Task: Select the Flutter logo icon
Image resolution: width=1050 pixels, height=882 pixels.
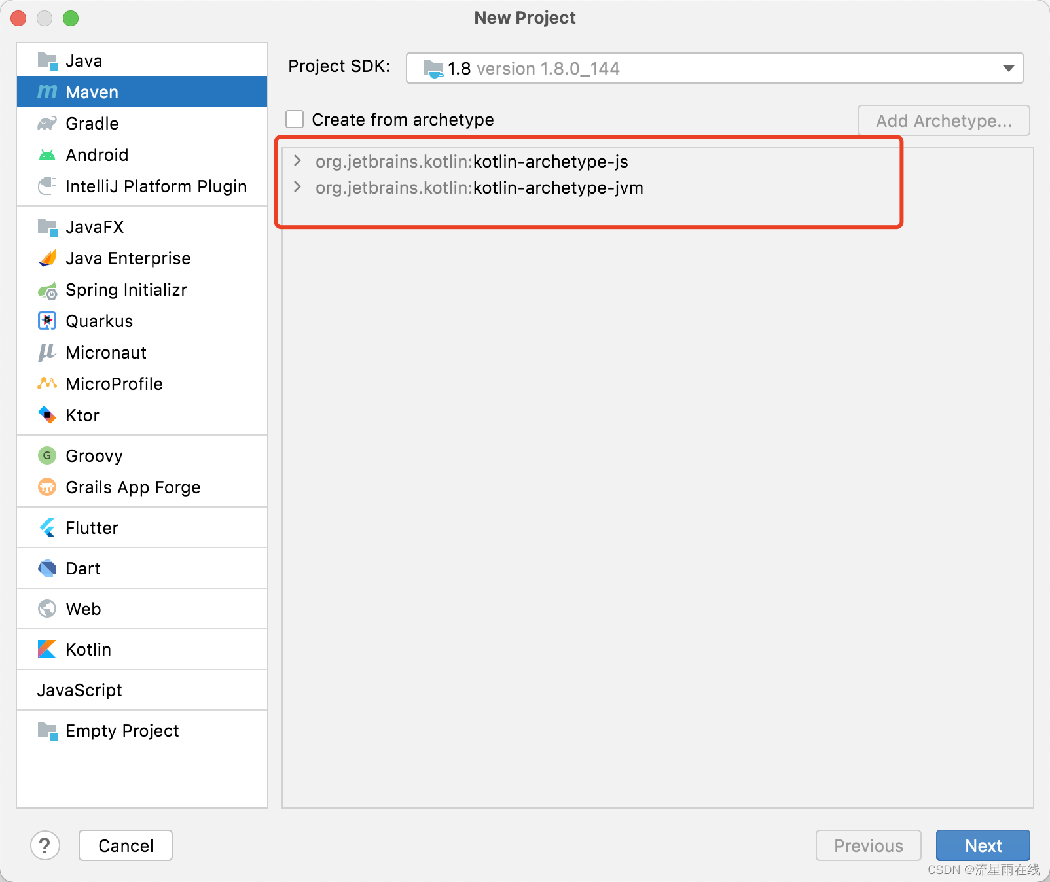Action: click(x=47, y=528)
